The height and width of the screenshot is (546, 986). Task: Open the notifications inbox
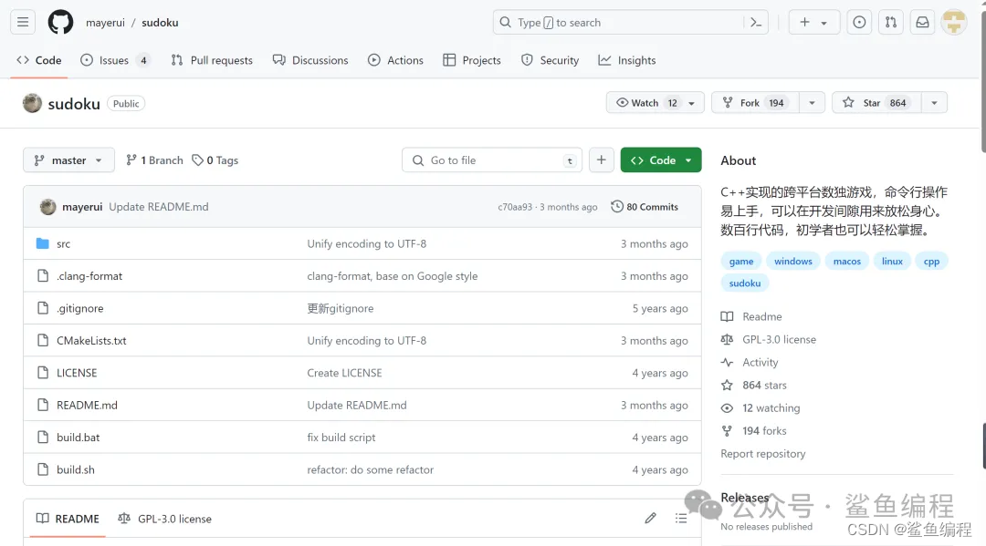tap(922, 23)
